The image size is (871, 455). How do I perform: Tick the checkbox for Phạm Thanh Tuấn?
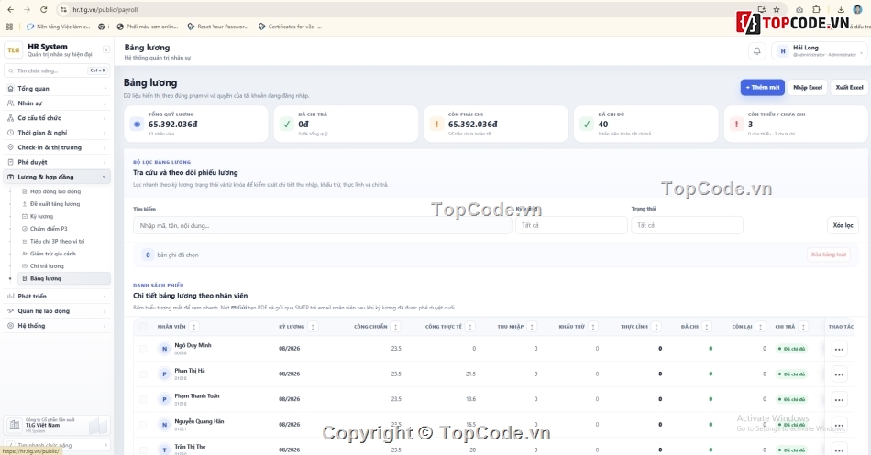(143, 399)
